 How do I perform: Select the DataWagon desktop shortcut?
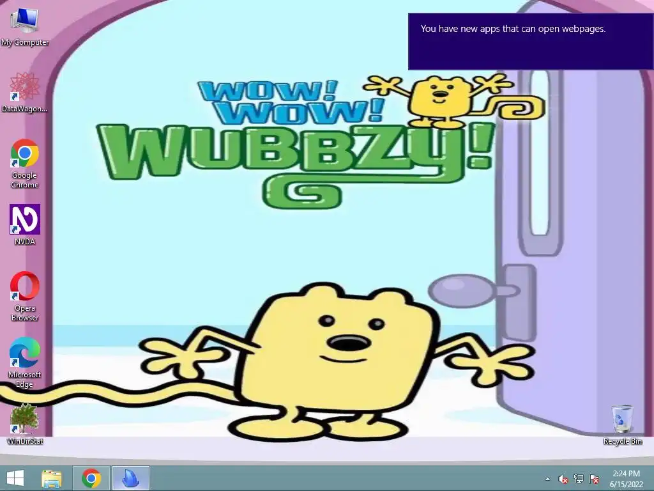pos(25,92)
